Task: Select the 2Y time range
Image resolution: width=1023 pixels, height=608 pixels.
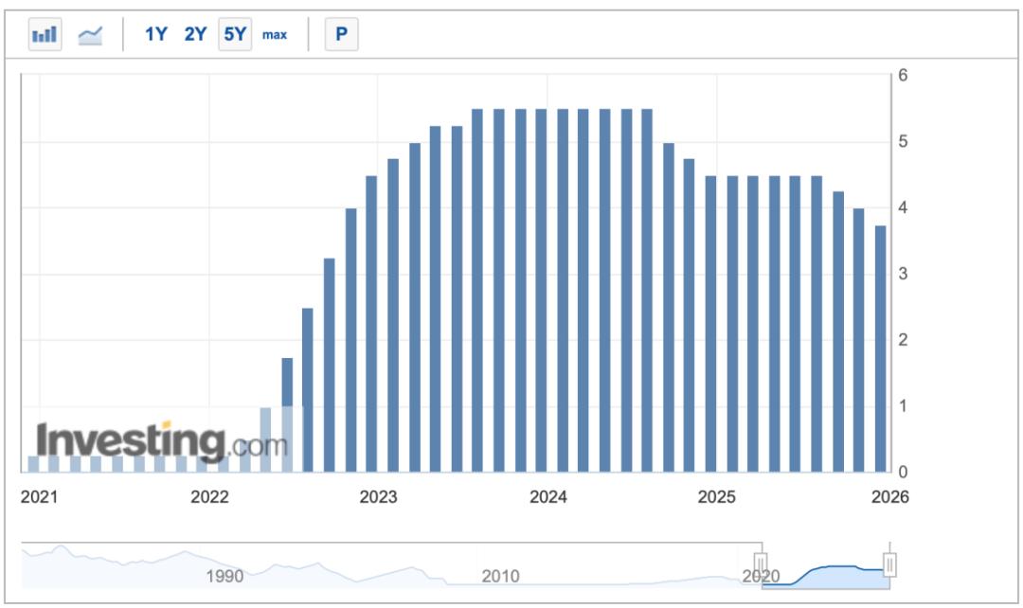Action: tap(195, 35)
